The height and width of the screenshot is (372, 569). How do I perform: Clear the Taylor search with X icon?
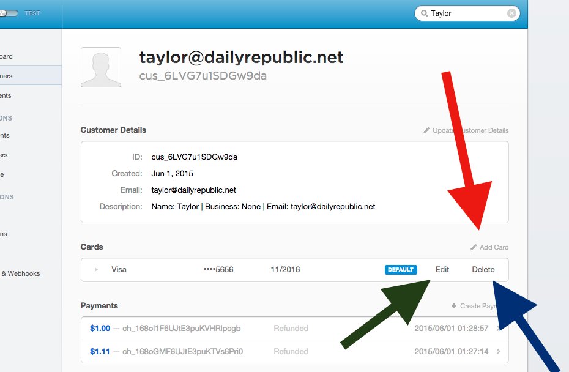(x=511, y=13)
